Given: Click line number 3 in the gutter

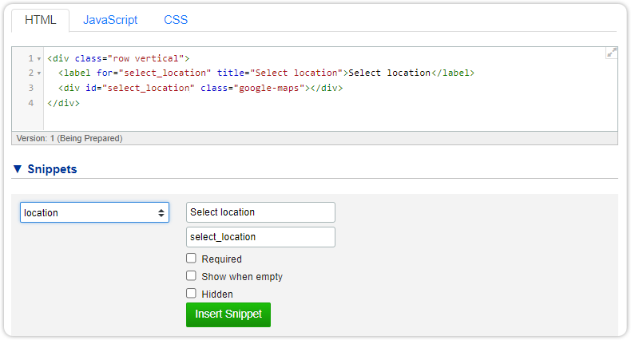Looking at the screenshot, I should coord(31,88).
